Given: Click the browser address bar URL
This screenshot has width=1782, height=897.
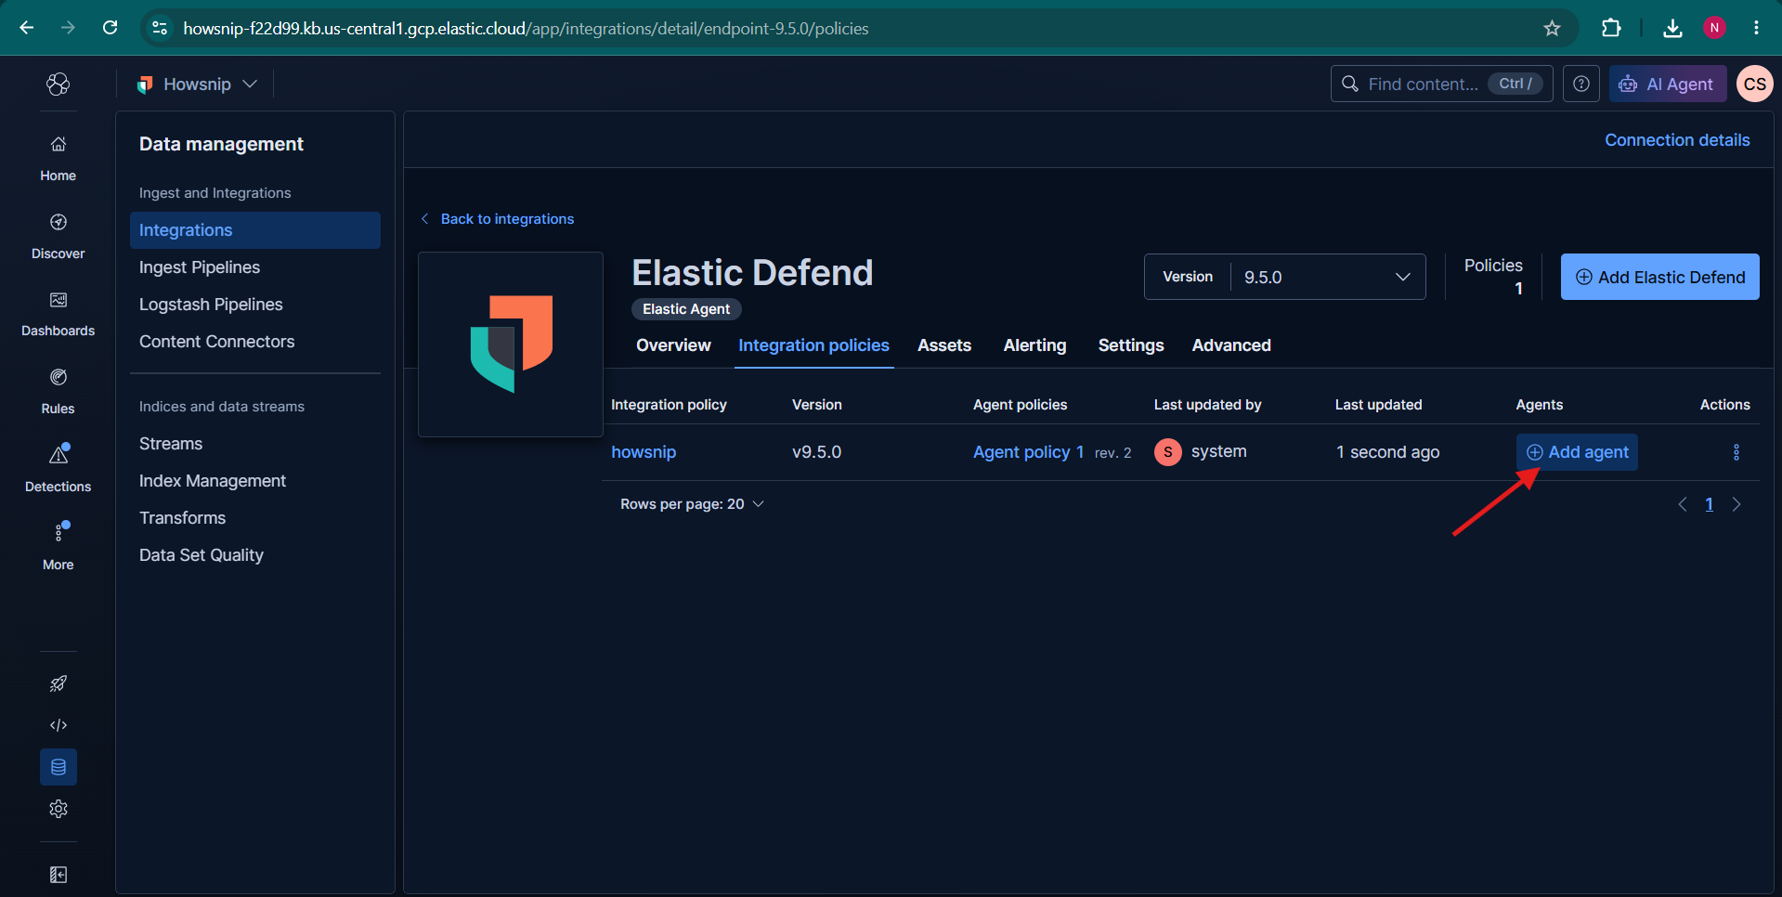Looking at the screenshot, I should [x=526, y=29].
